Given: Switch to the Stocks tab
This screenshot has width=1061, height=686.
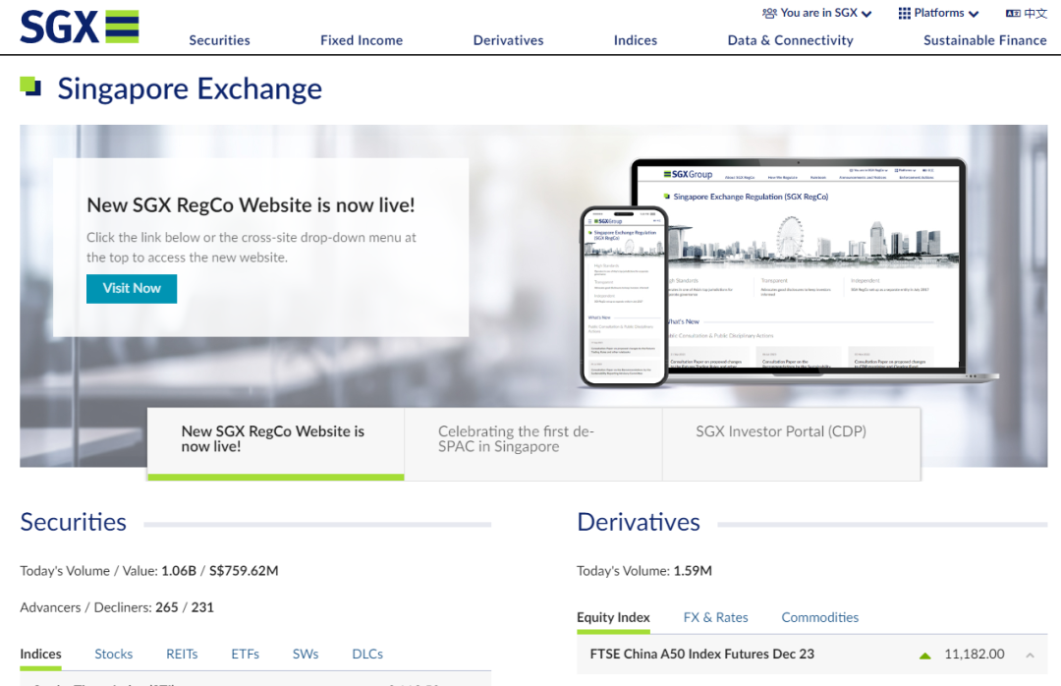Looking at the screenshot, I should (114, 655).
